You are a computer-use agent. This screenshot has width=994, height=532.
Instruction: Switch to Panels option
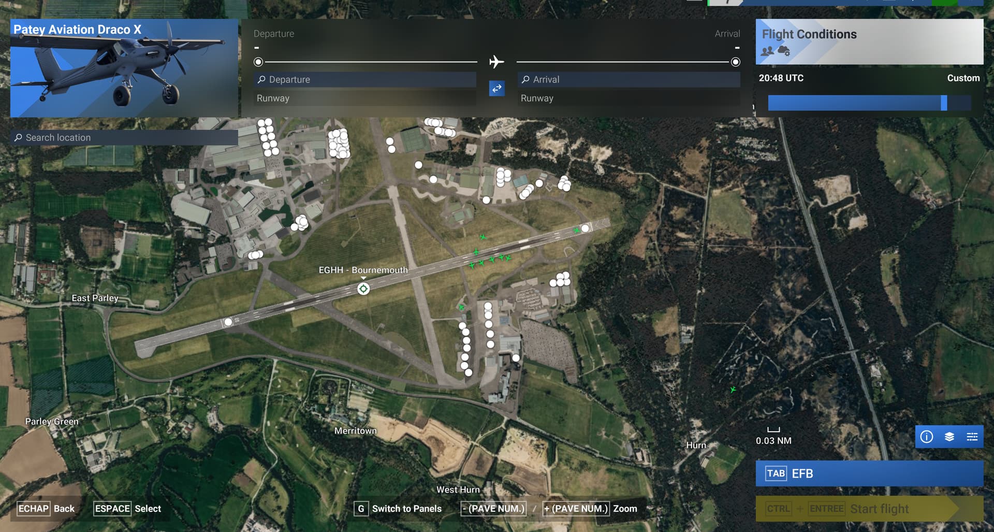pos(399,509)
